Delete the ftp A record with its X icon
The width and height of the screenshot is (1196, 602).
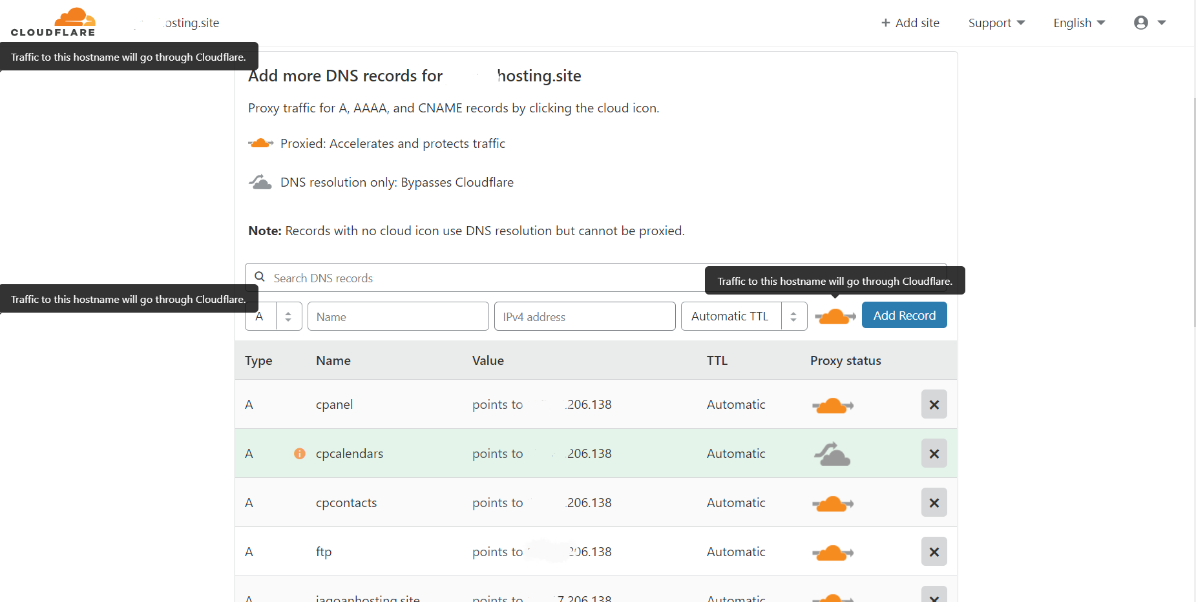934,551
